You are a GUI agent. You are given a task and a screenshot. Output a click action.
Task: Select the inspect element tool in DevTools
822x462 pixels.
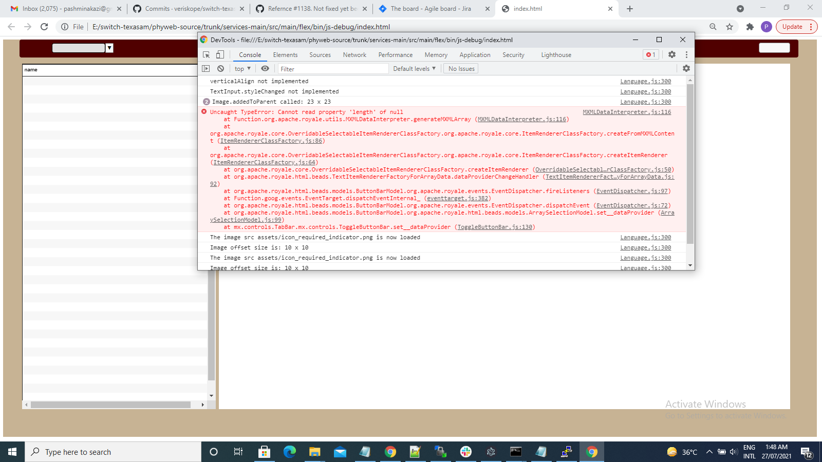tap(207, 54)
